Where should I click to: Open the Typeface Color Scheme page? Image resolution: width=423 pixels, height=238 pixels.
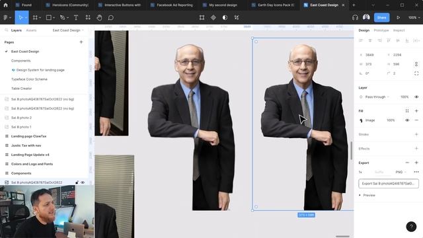point(29,79)
